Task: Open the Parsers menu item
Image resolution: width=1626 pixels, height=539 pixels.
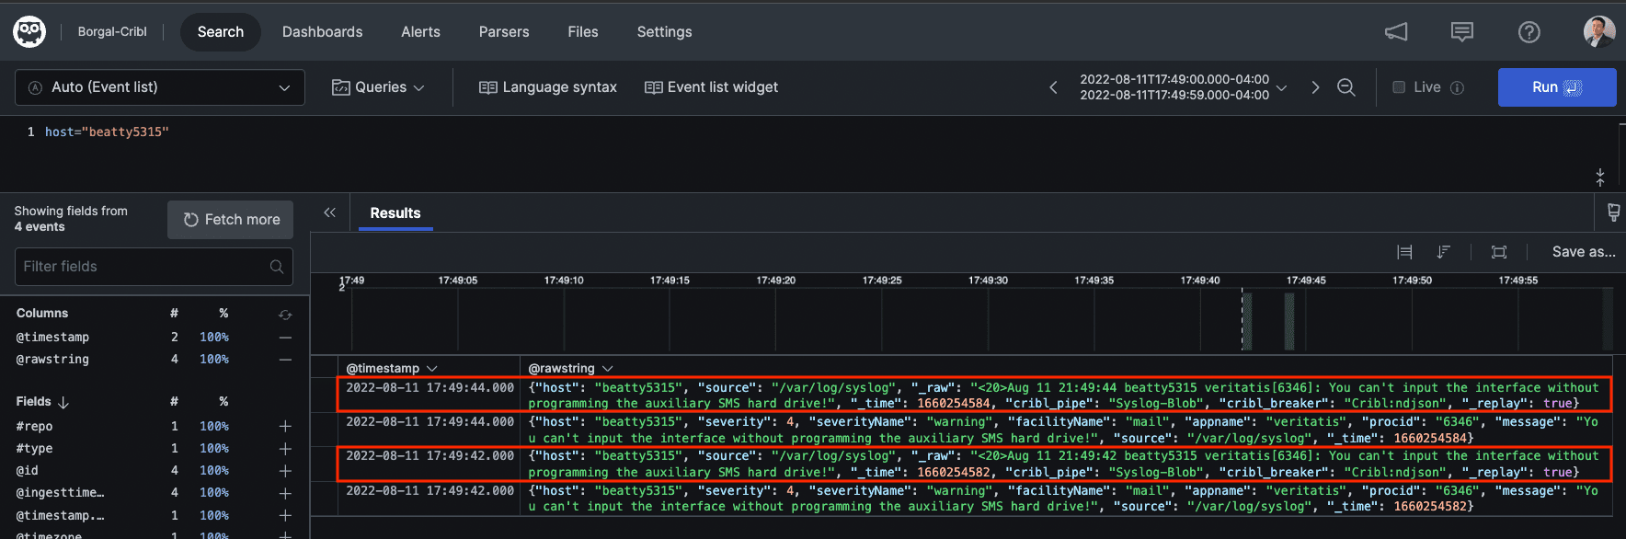Action: tap(504, 32)
